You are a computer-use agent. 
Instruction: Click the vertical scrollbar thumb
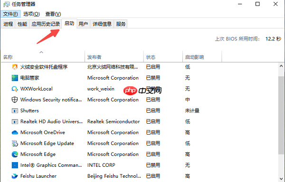(281, 115)
